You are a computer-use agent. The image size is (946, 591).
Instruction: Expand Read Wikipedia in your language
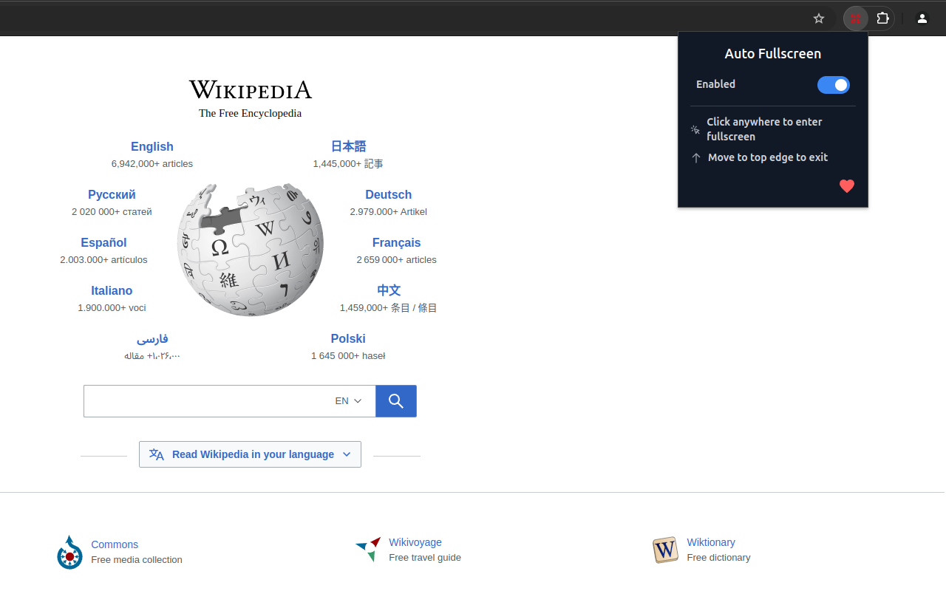[250, 454]
